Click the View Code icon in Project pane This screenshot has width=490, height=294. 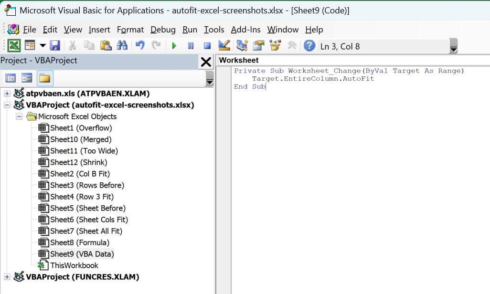[11, 78]
